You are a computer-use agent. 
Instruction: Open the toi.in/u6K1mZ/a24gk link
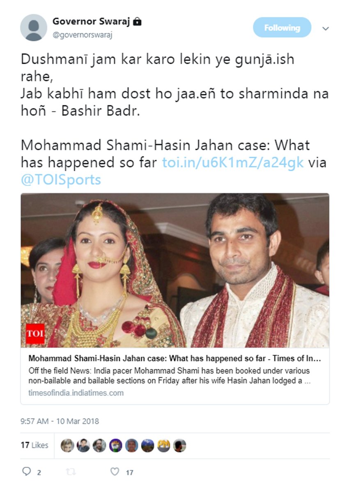[233, 162]
